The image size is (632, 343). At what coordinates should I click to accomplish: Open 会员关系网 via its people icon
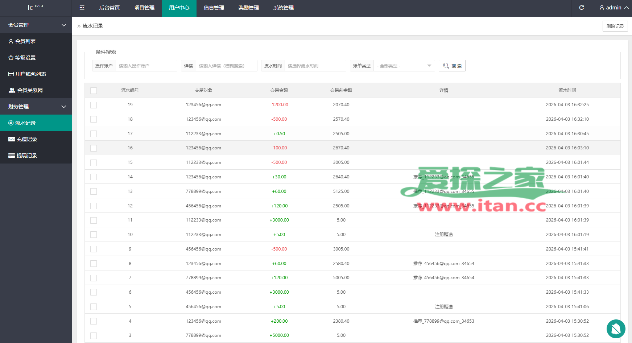coord(12,90)
